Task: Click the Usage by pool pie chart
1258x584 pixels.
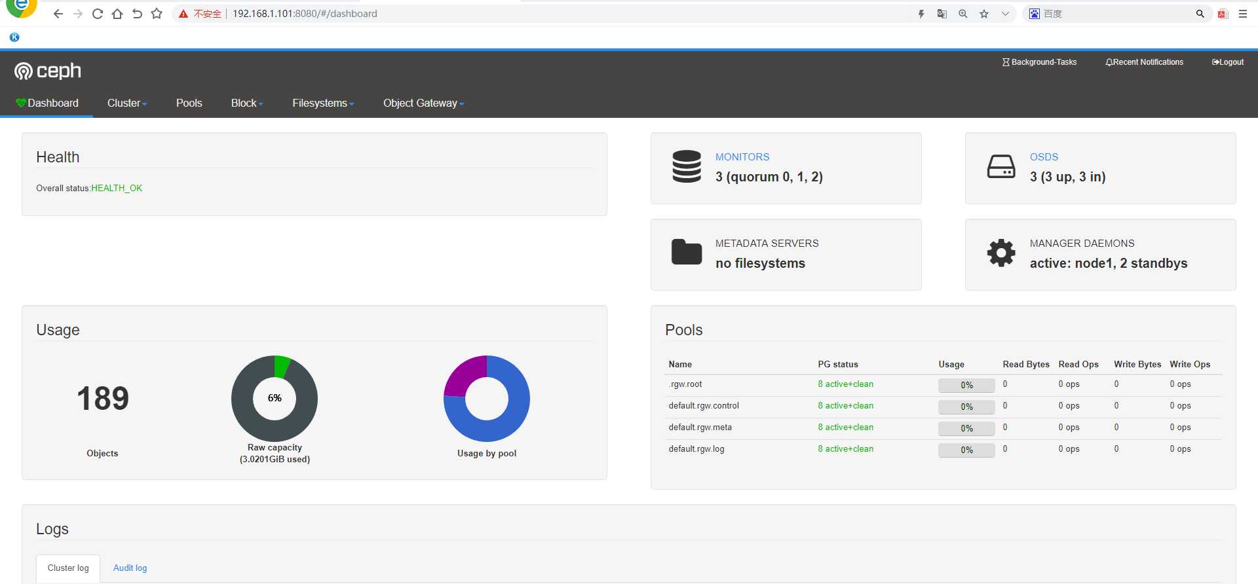Action: pos(487,398)
